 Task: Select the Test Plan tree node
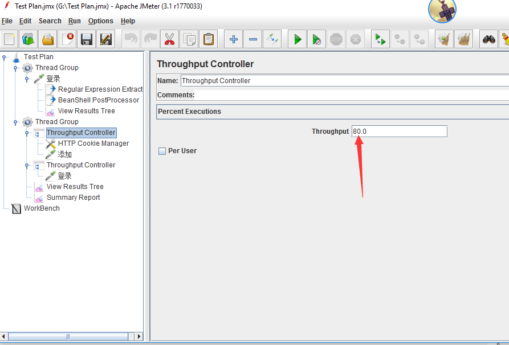tap(38, 57)
